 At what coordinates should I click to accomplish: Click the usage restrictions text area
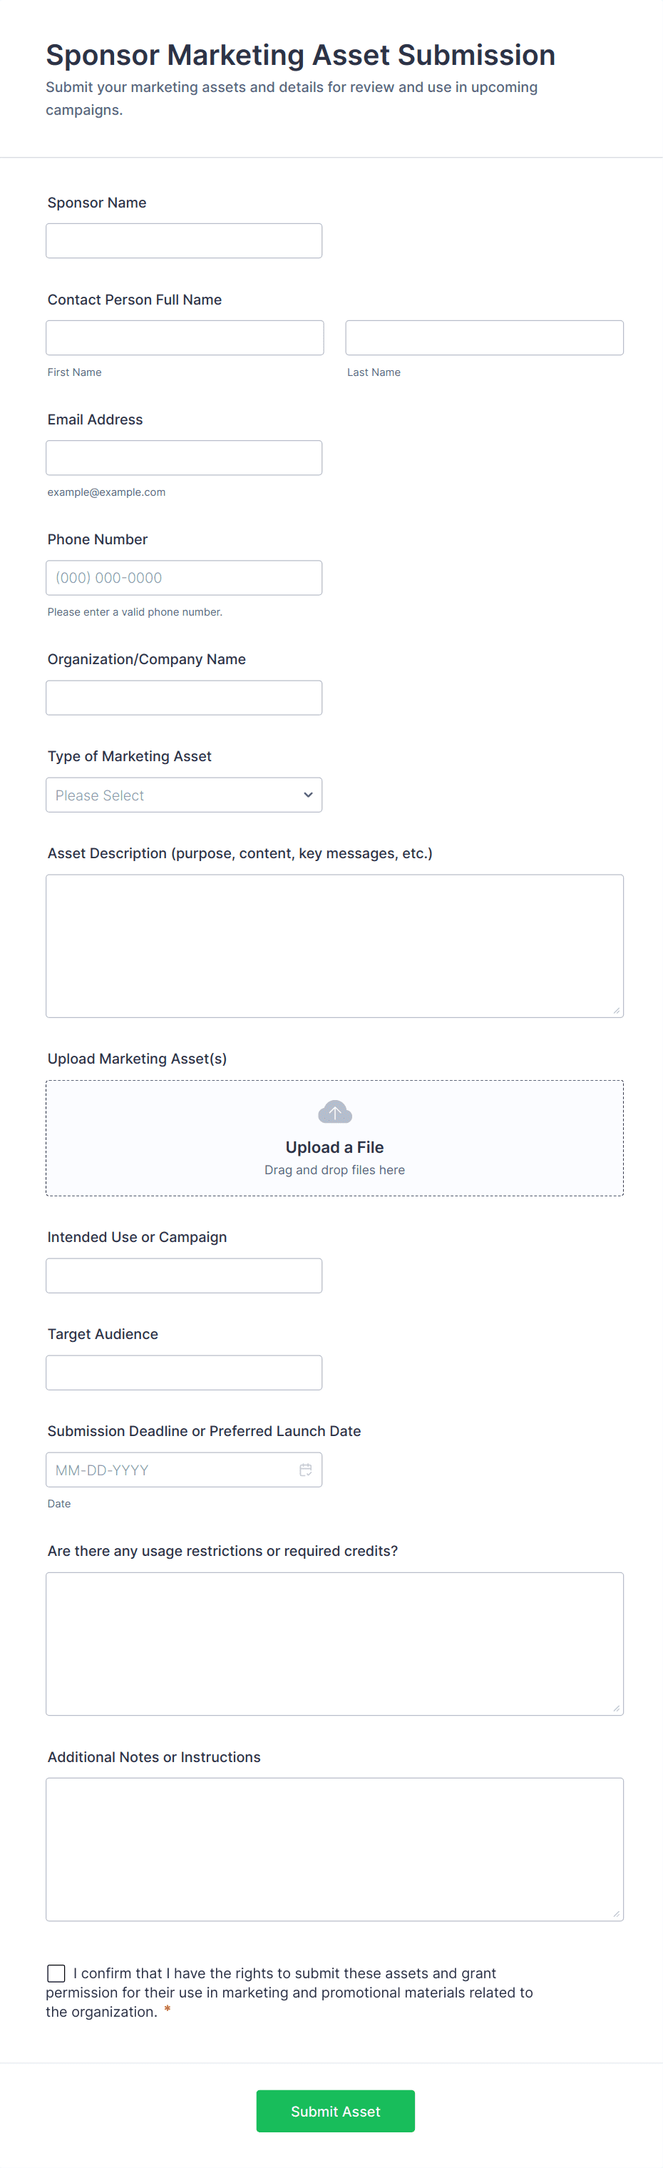[334, 1643]
